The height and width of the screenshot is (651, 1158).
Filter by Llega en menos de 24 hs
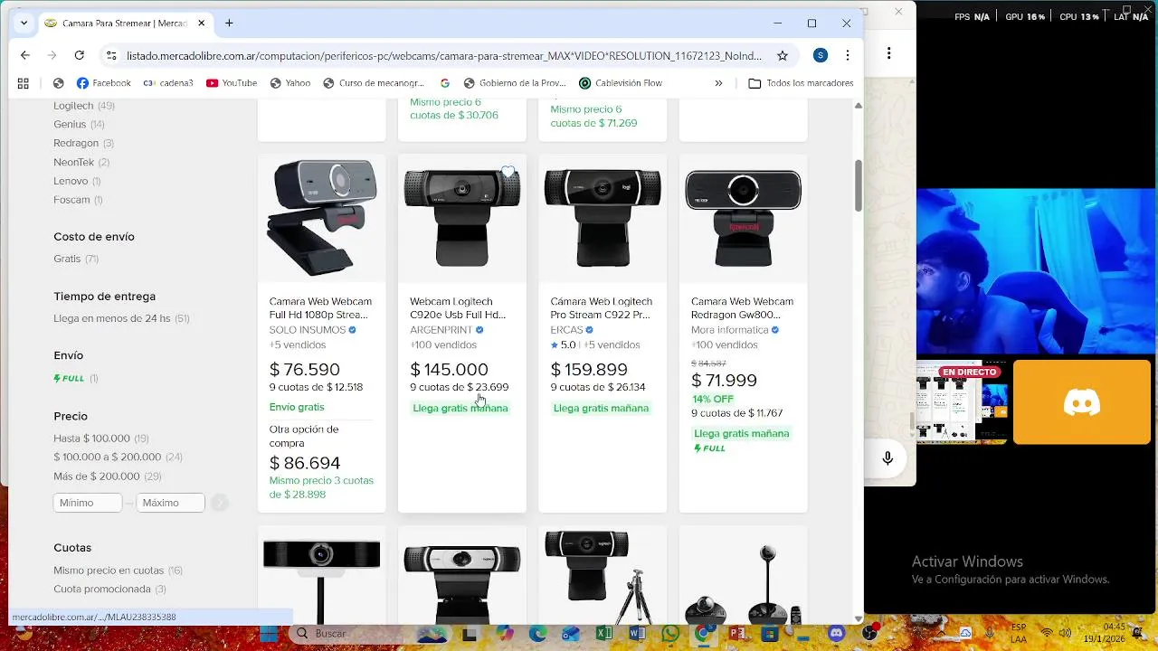[121, 318]
